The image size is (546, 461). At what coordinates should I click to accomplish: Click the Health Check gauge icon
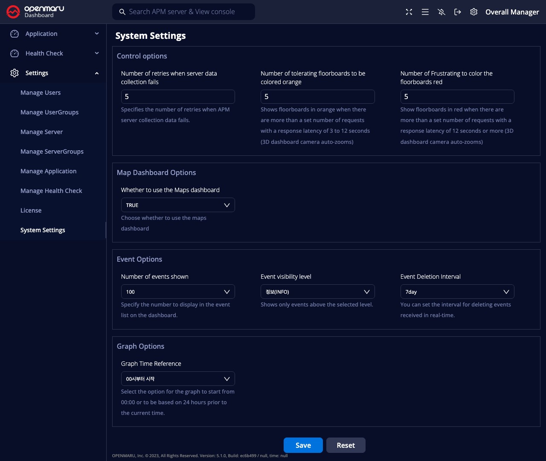[x=15, y=53]
